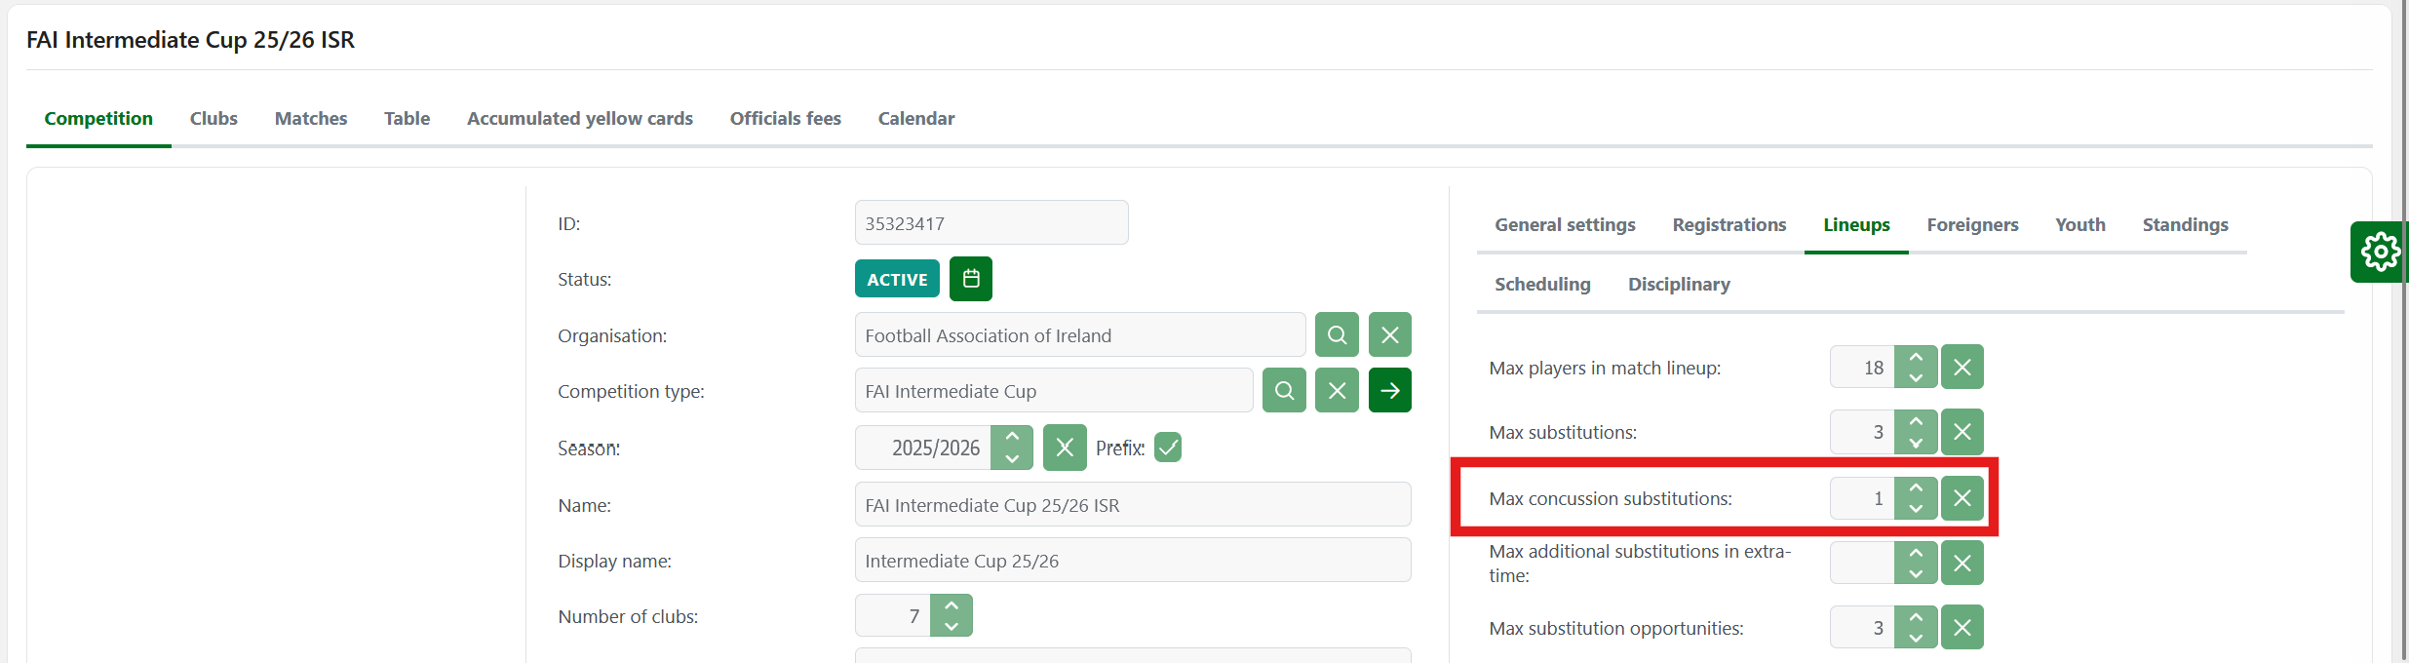
Task: Open the settings gear on right edge
Action: point(2379,253)
